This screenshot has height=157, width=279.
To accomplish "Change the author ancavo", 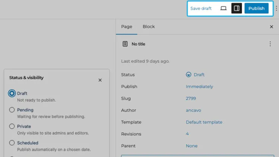I will (193, 110).
